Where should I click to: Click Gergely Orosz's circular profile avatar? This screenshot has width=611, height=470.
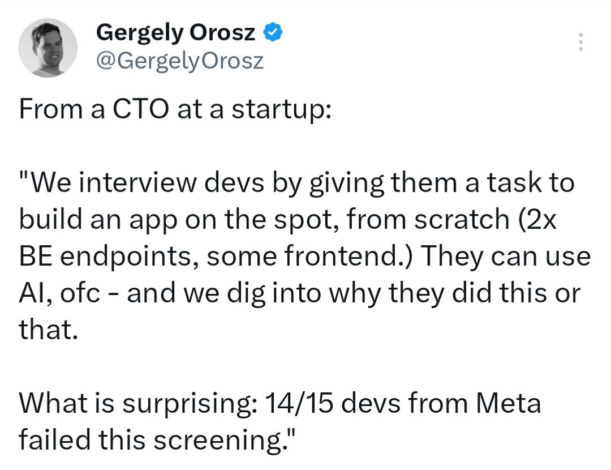pyautogui.click(x=48, y=48)
